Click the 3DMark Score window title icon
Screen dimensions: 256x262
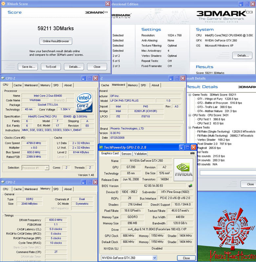tap(3, 4)
